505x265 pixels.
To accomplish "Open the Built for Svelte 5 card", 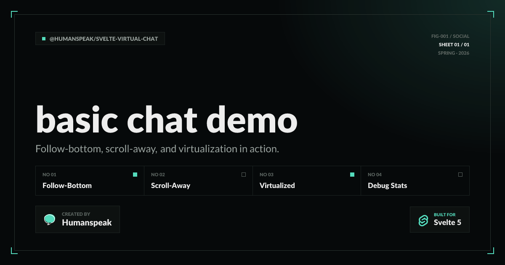I will click(x=440, y=220).
